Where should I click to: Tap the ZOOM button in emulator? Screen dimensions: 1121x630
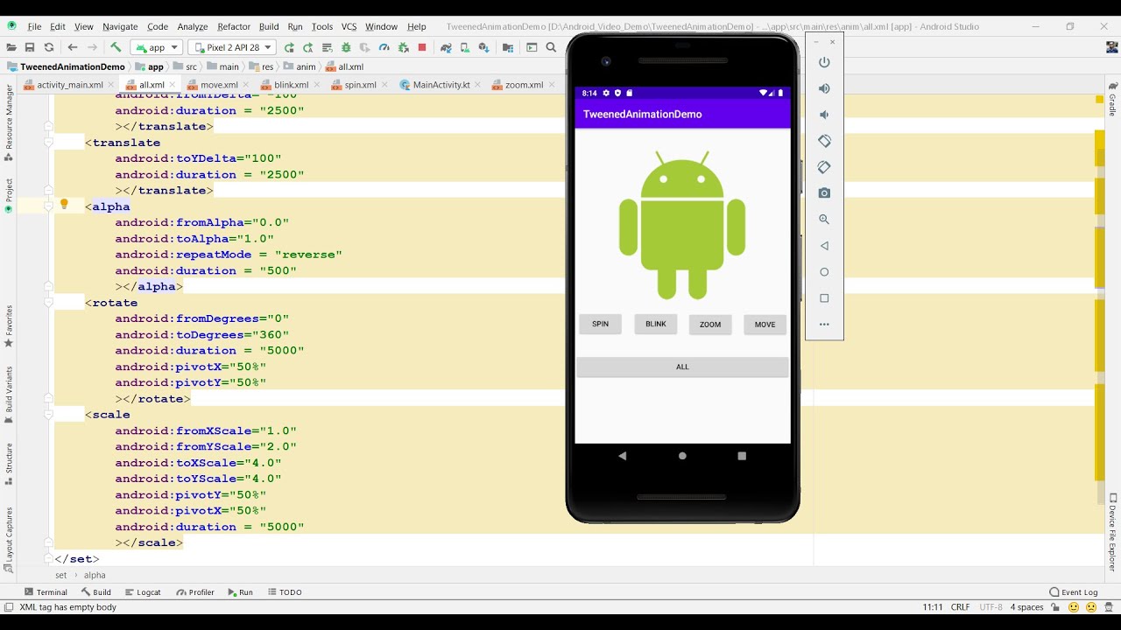[710, 325]
